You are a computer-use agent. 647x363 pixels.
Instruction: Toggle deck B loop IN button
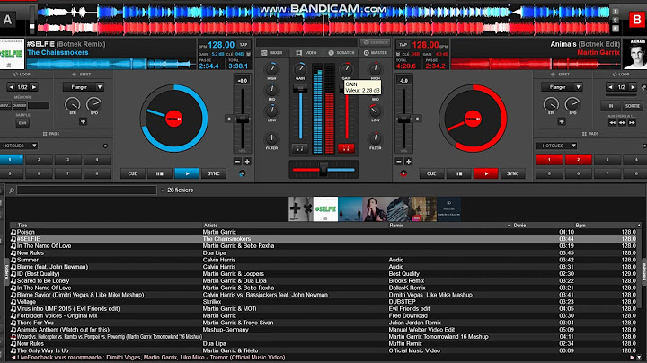[611, 106]
